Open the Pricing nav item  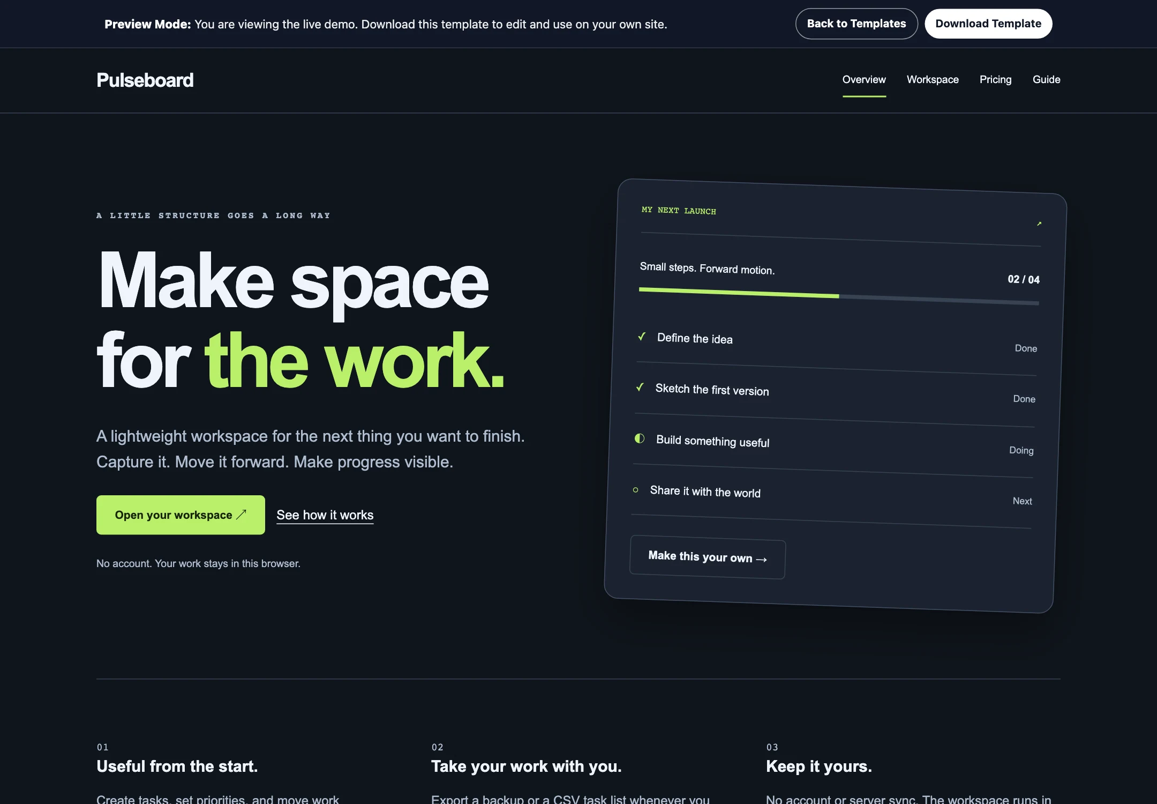(x=996, y=79)
